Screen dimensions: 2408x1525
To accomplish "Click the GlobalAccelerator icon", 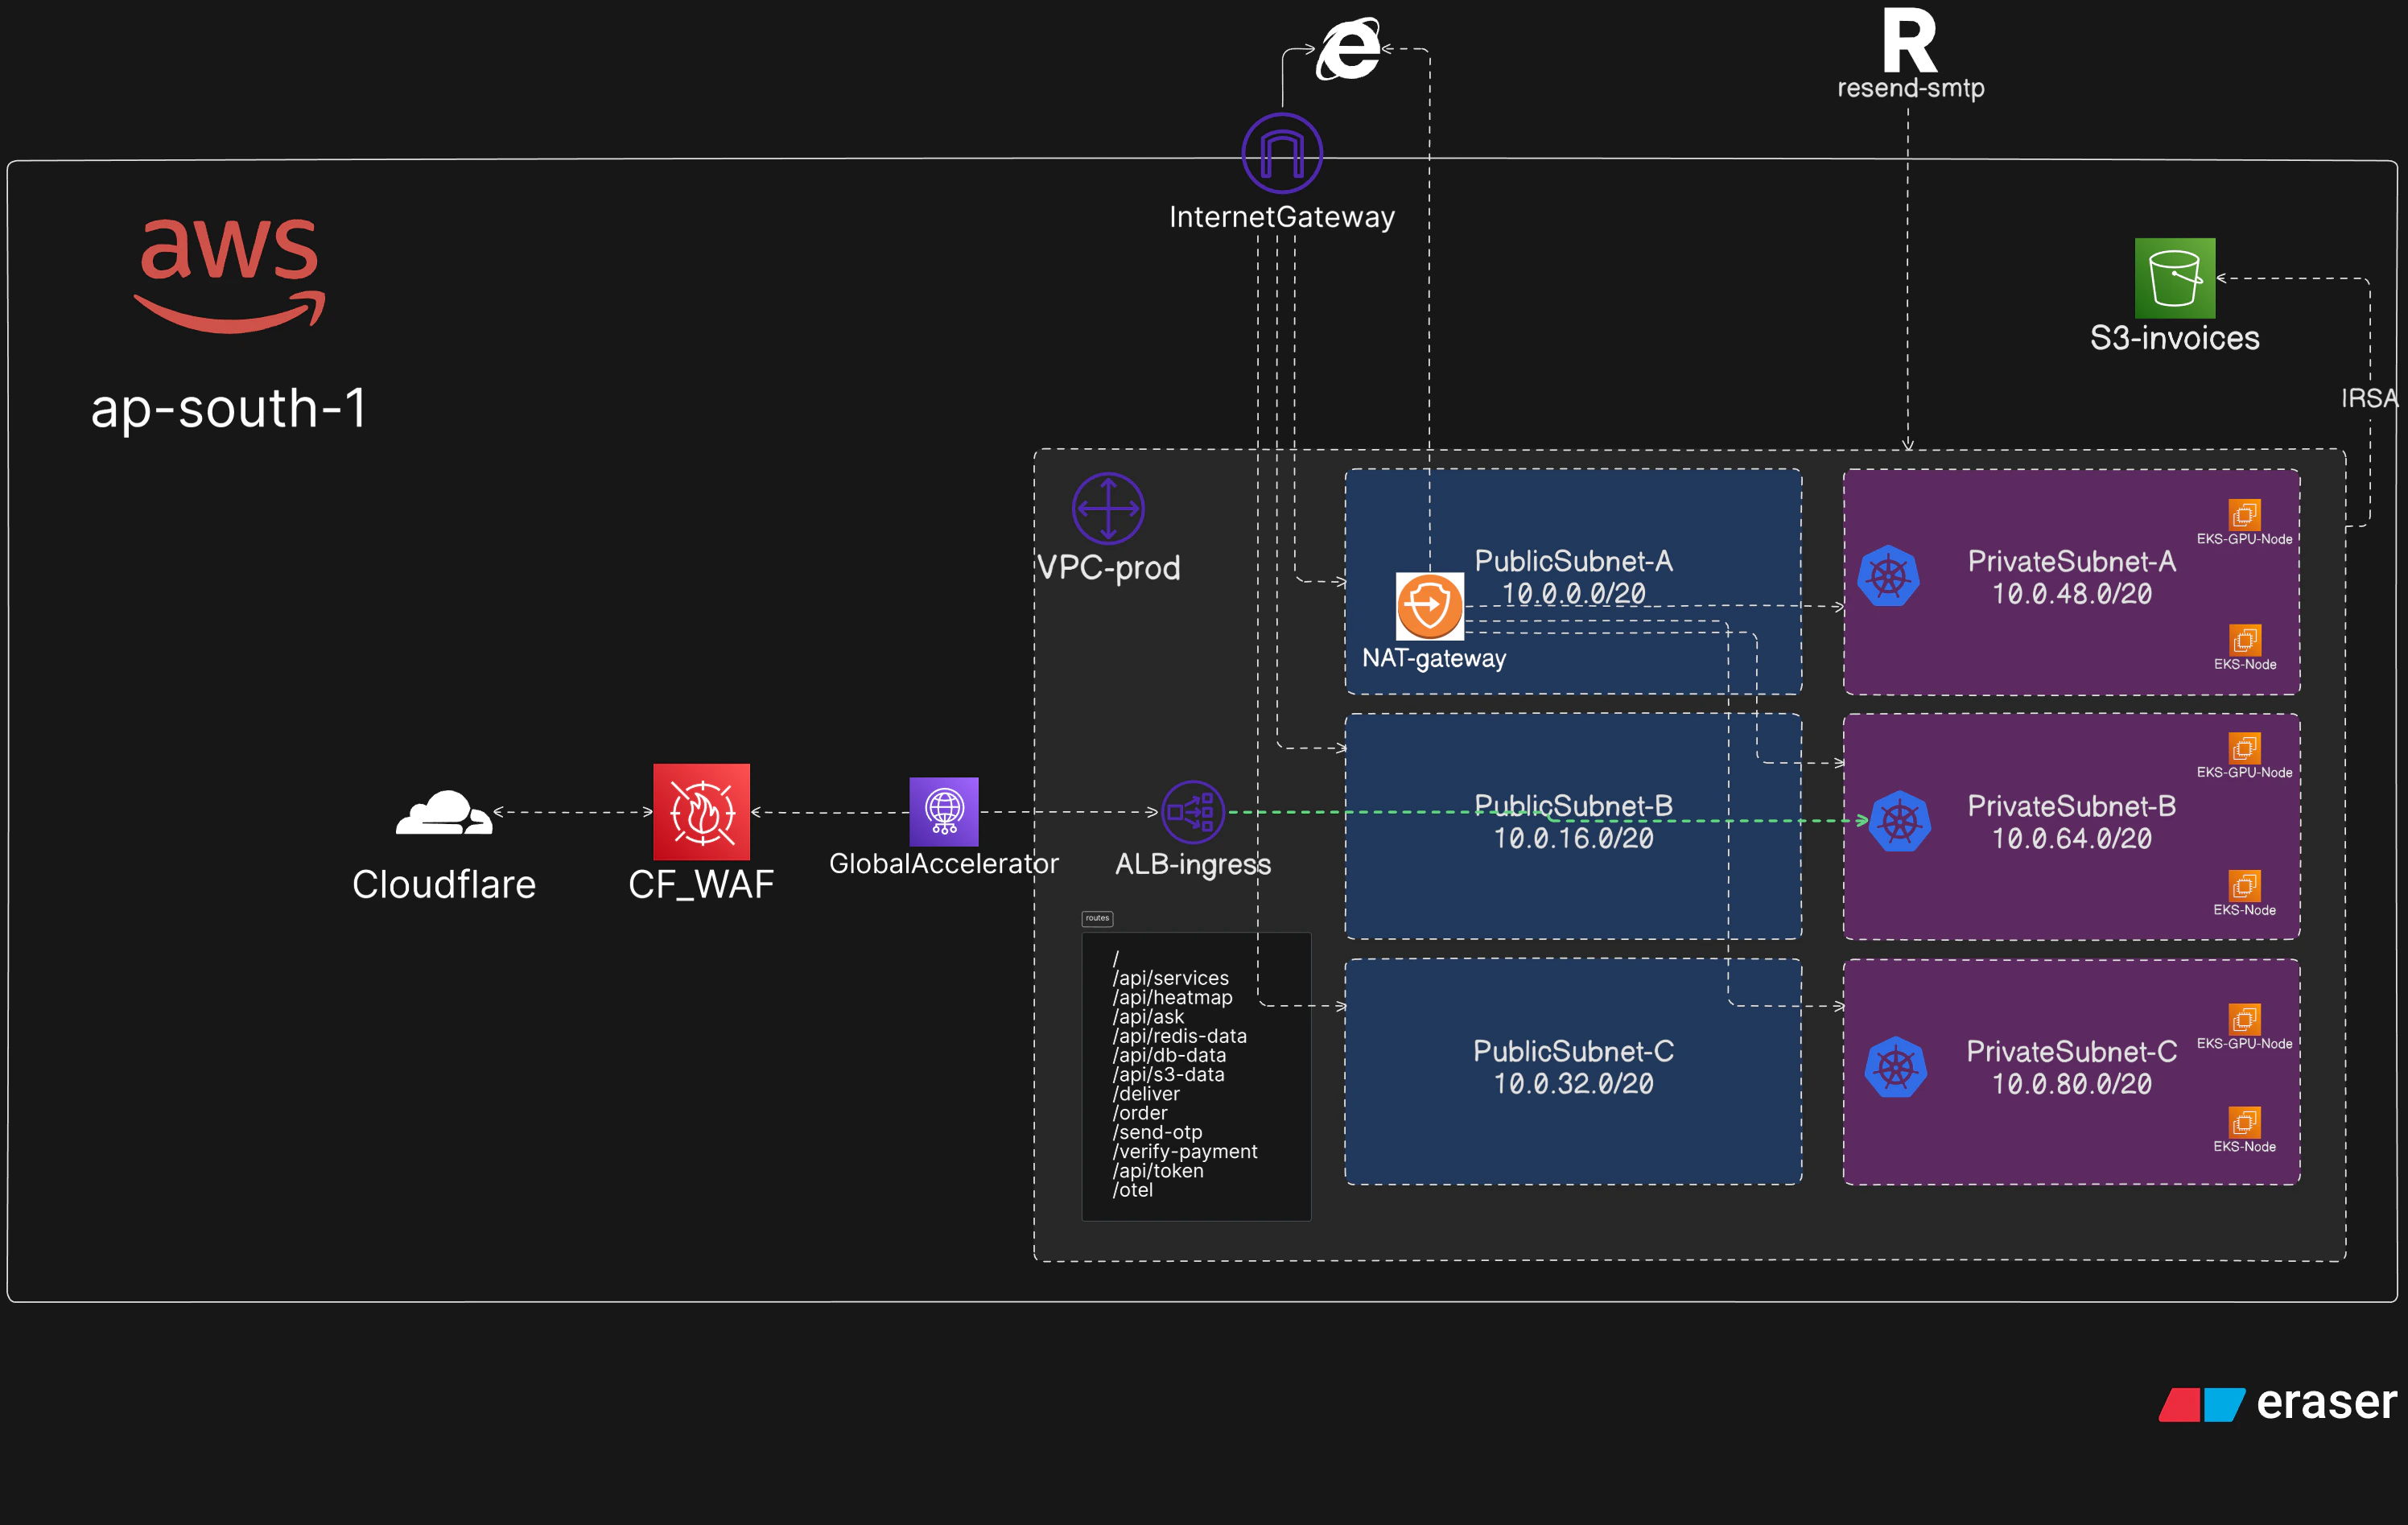I will (x=943, y=811).
